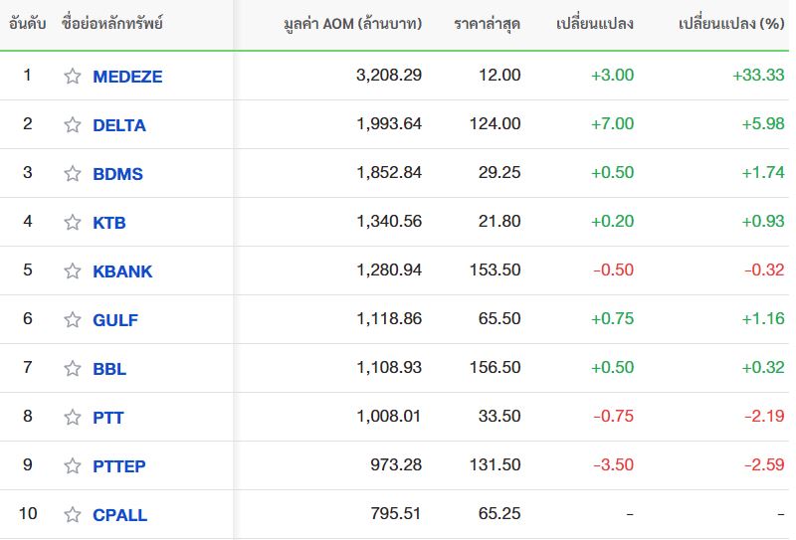Go to BDMS stock details
Screen dimensions: 796x540
(x=117, y=174)
